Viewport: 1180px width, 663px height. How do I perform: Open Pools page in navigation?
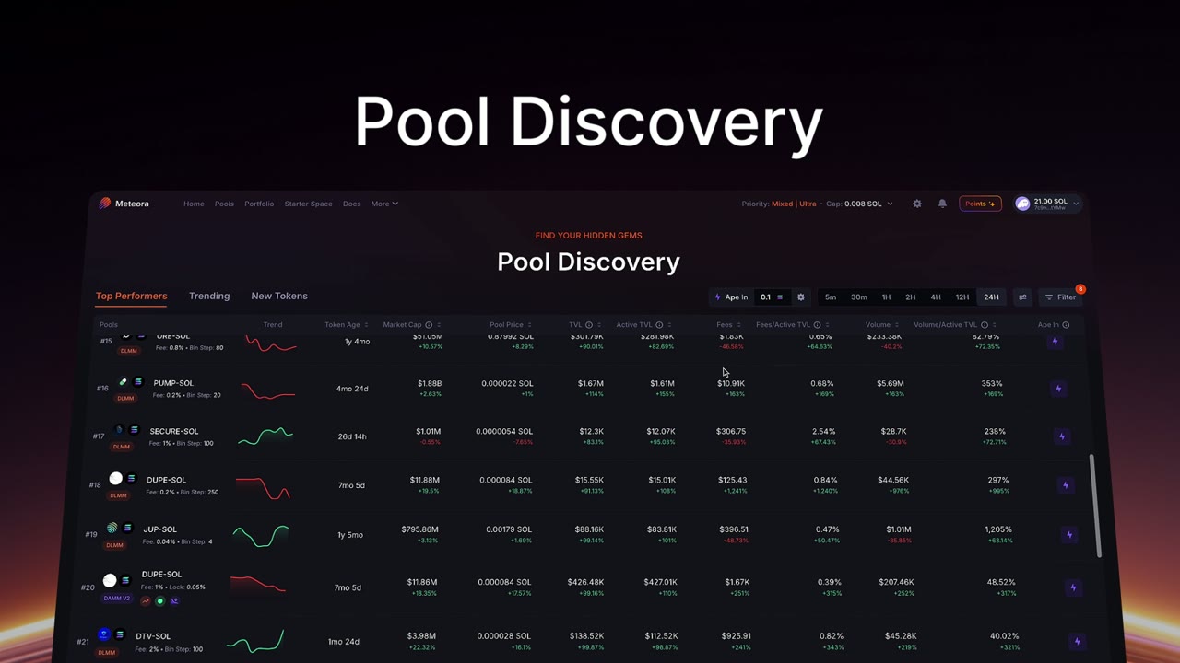pos(224,204)
